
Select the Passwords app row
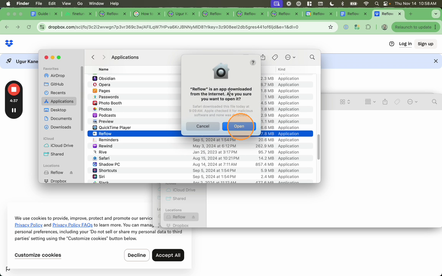click(200, 97)
